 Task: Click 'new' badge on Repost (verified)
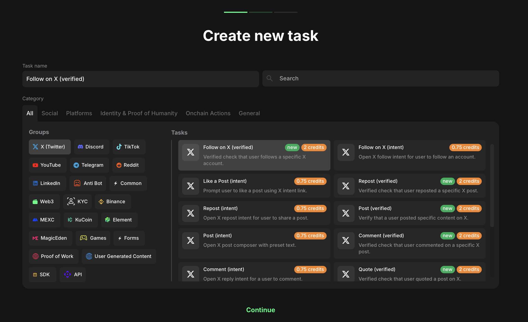(447, 181)
